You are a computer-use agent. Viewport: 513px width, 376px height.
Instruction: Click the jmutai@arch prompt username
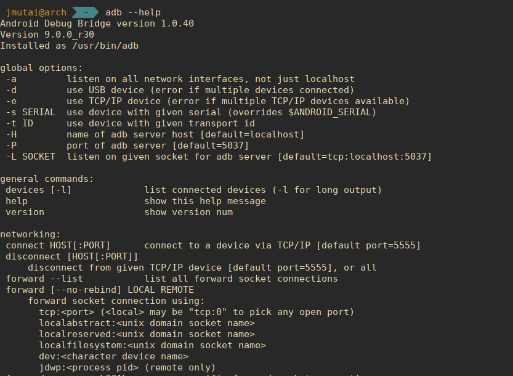coord(36,12)
